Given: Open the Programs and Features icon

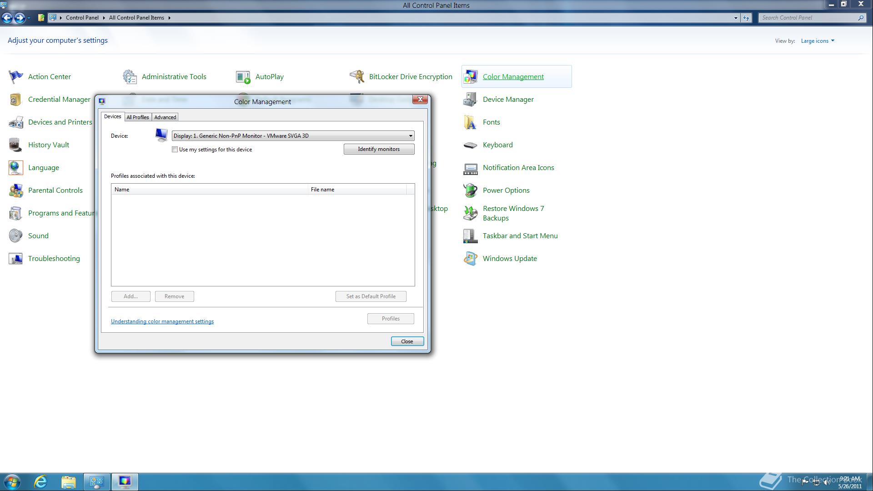Looking at the screenshot, I should tap(15, 213).
